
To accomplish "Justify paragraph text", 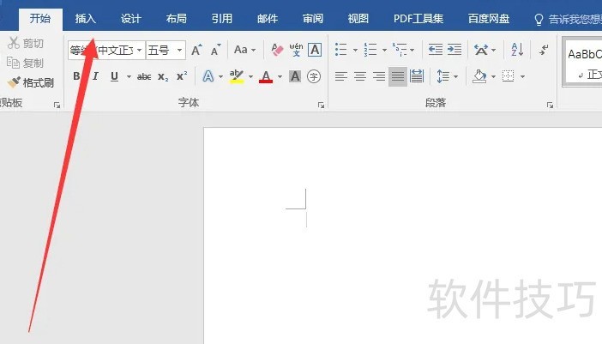I will (x=398, y=76).
